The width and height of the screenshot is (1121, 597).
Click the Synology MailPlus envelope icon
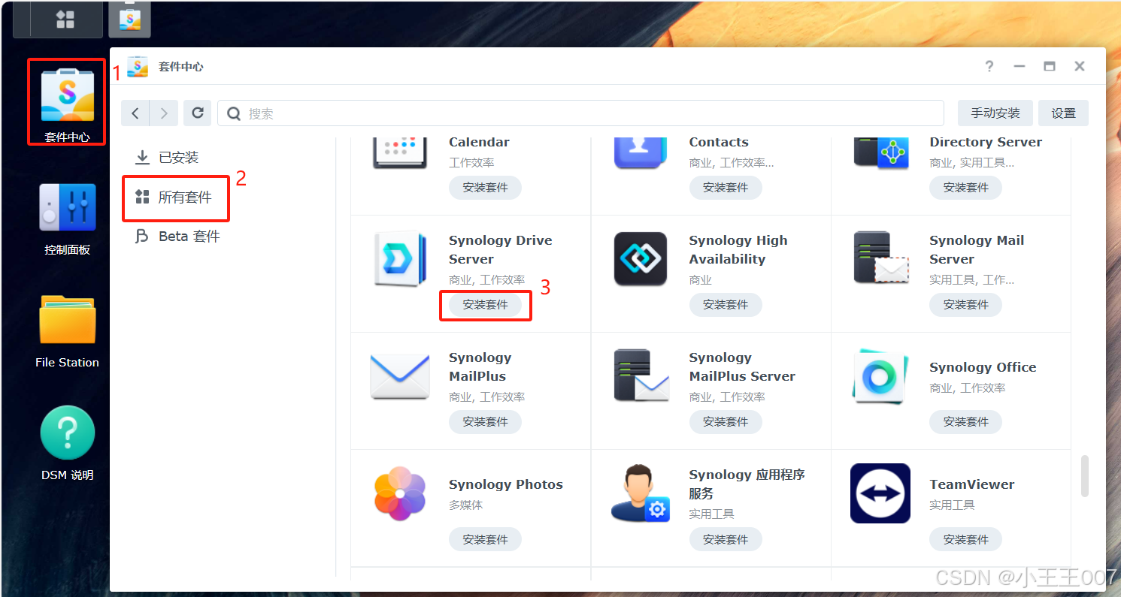tap(400, 377)
